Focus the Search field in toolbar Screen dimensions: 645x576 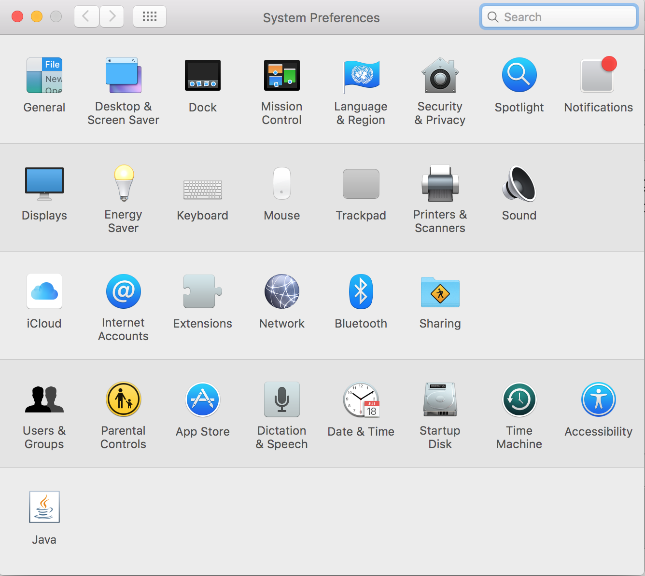559,17
